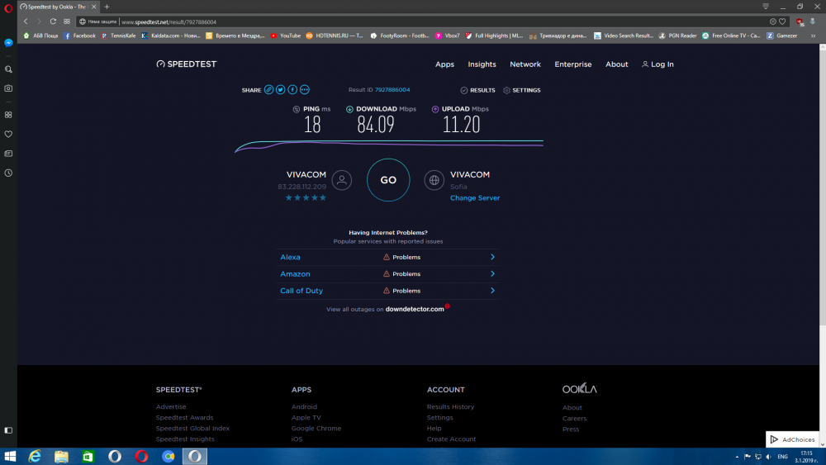The width and height of the screenshot is (826, 465).
Task: Open the Enterprise menu item
Action: pos(573,64)
